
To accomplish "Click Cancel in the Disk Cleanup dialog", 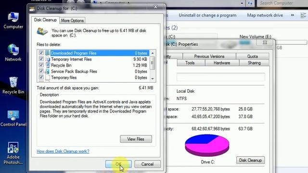I will pyautogui.click(x=147, y=164).
